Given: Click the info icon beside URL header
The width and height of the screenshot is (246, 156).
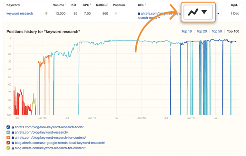Looking at the screenshot, I should point(146,5).
